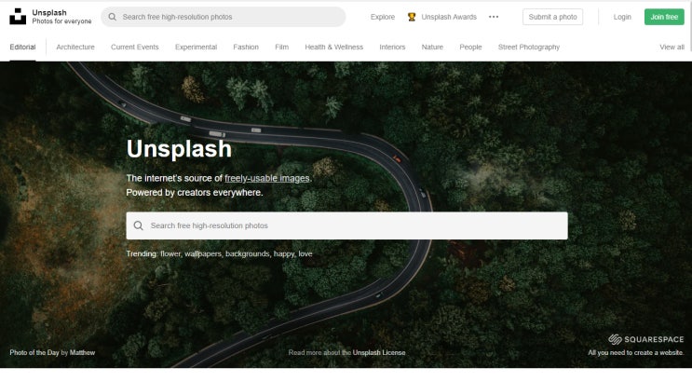Viewport: 692px width, 382px height.
Task: Select the Fashion category
Action: click(246, 47)
